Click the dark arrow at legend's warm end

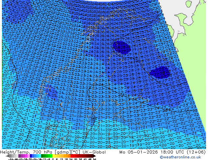94,156
